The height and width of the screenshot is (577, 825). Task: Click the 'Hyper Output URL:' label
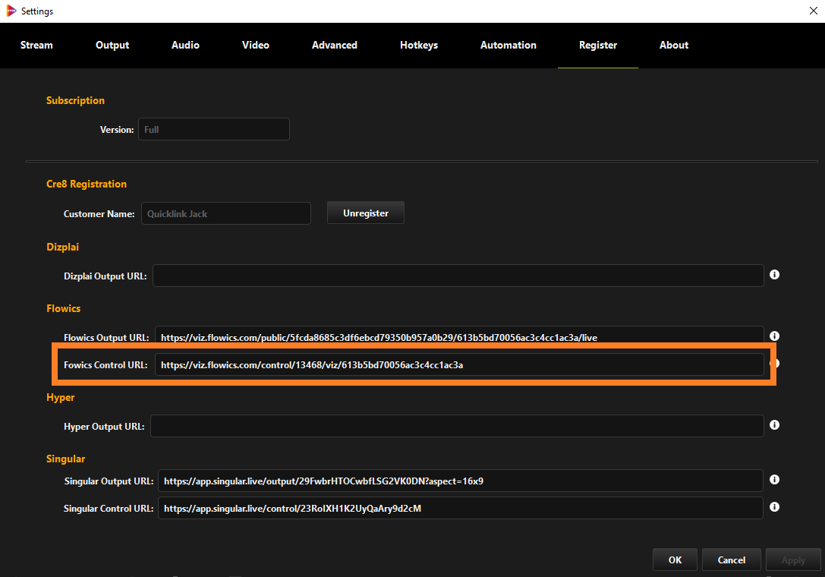(x=104, y=427)
